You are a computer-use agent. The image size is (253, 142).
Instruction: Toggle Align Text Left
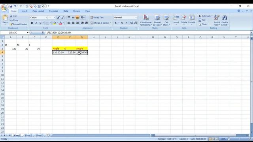69,23
